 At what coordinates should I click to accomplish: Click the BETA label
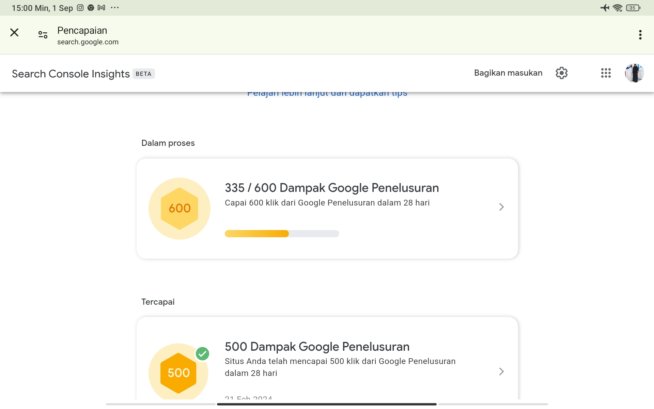(143, 74)
